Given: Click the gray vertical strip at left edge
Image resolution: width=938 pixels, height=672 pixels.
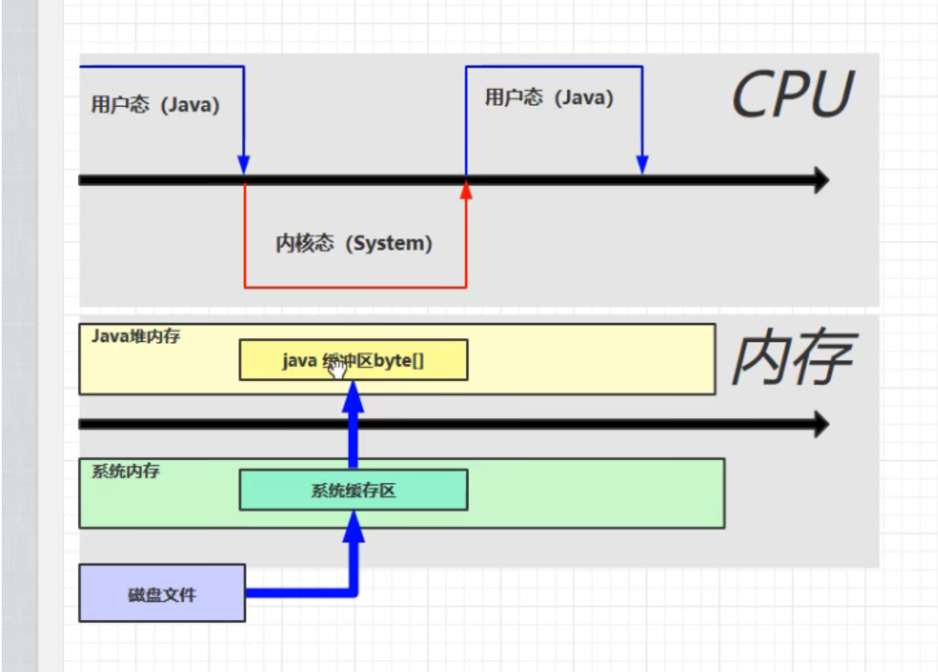Looking at the screenshot, I should [20, 335].
